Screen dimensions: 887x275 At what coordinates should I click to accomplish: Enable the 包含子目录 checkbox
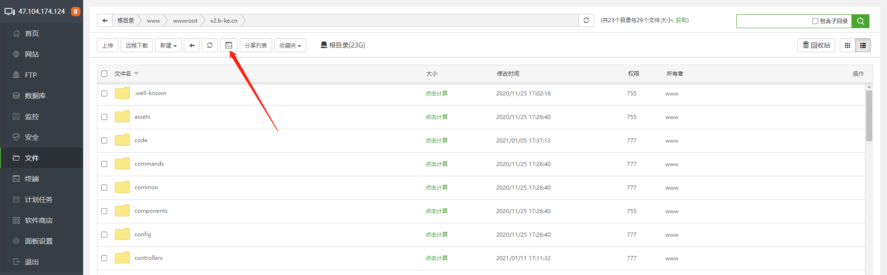[x=815, y=21]
